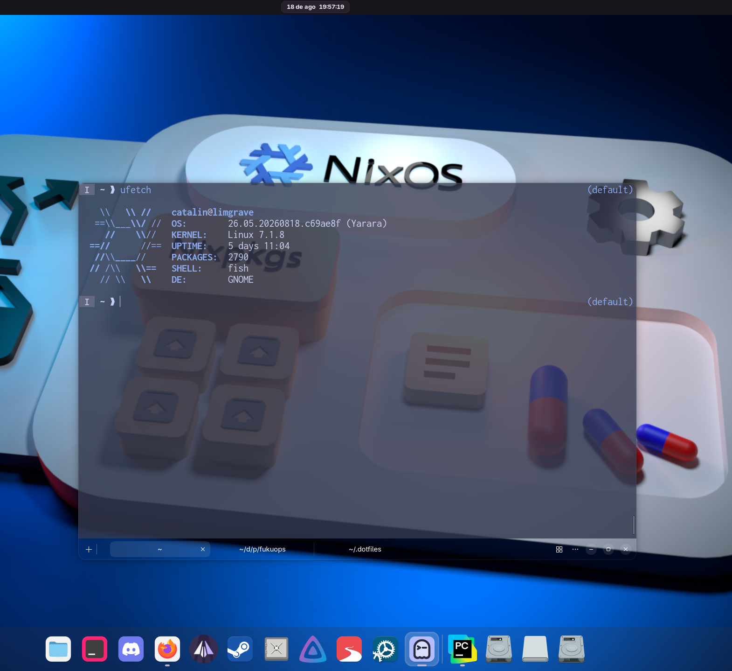The image size is (732, 671).
Task: Focus the Ghostty terminal icon in the dock
Action: [x=422, y=649]
